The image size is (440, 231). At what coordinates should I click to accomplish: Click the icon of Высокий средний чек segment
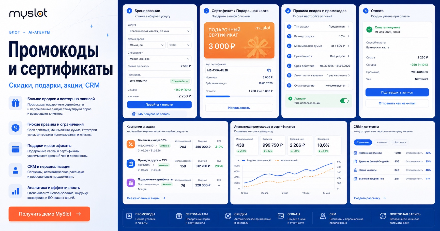point(355,179)
